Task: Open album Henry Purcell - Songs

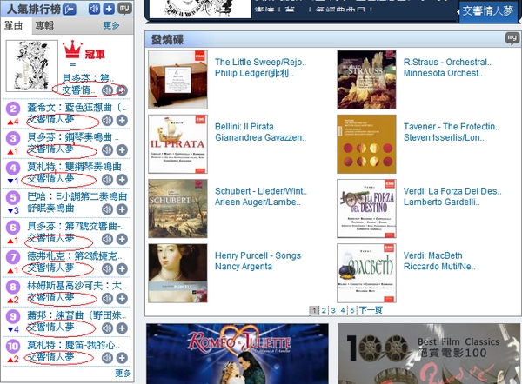Action: point(258,255)
